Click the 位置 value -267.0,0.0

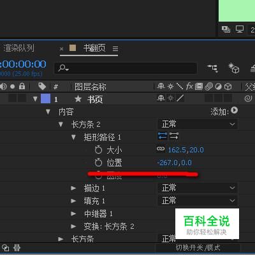pos(175,163)
